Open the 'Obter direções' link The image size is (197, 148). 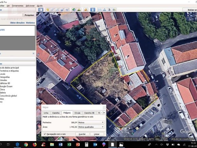[x=17, y=23]
